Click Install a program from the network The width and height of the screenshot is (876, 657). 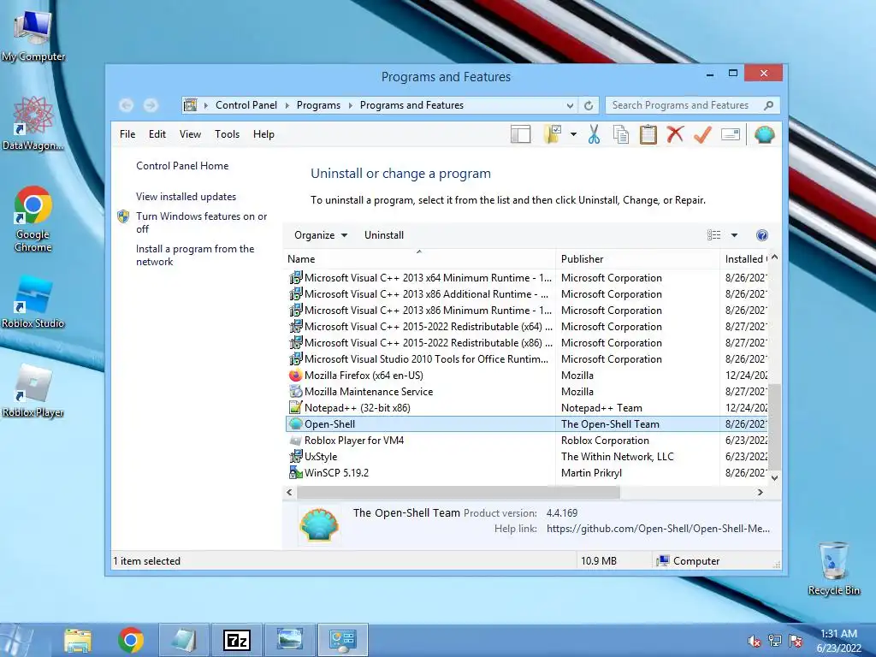point(194,255)
